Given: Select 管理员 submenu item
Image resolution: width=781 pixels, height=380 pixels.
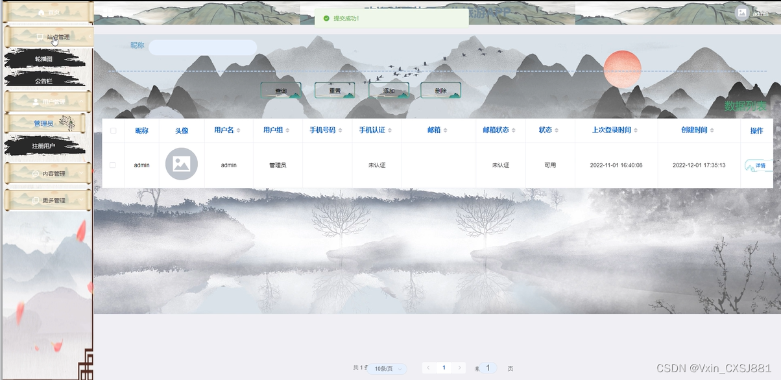Looking at the screenshot, I should tap(44, 123).
